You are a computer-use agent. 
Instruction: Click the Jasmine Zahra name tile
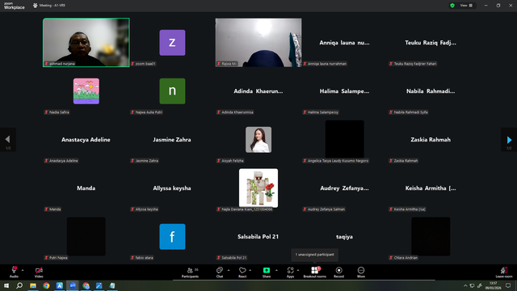(172, 140)
